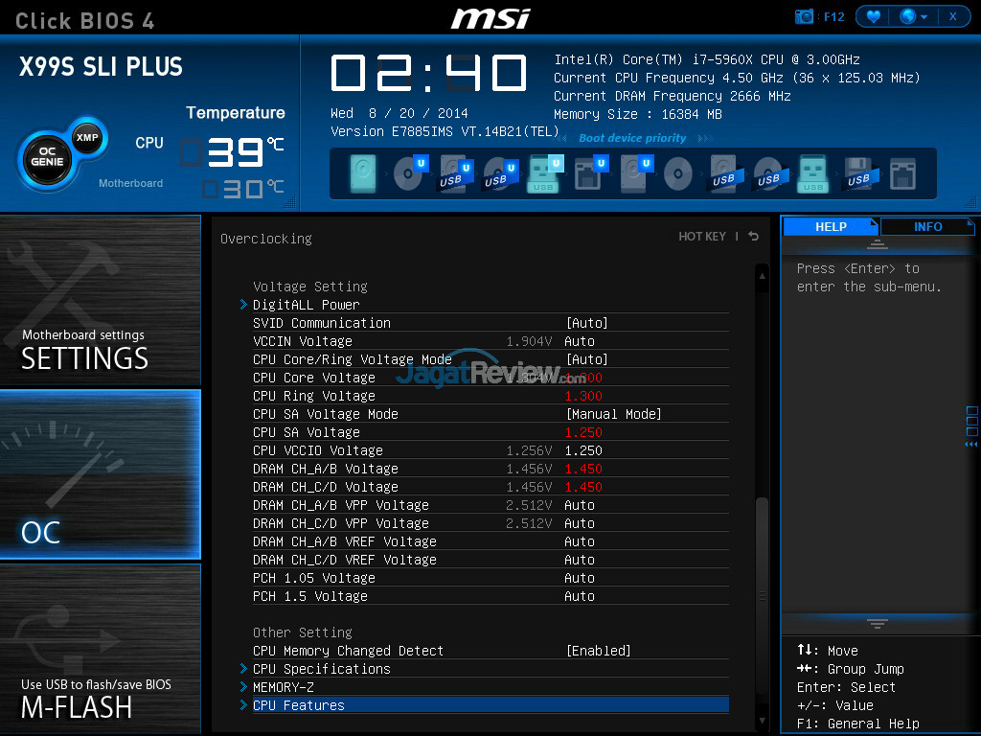The image size is (981, 736).
Task: Open the CPU Core/Ring Voltage Mode [Auto] option
Action: coord(587,359)
